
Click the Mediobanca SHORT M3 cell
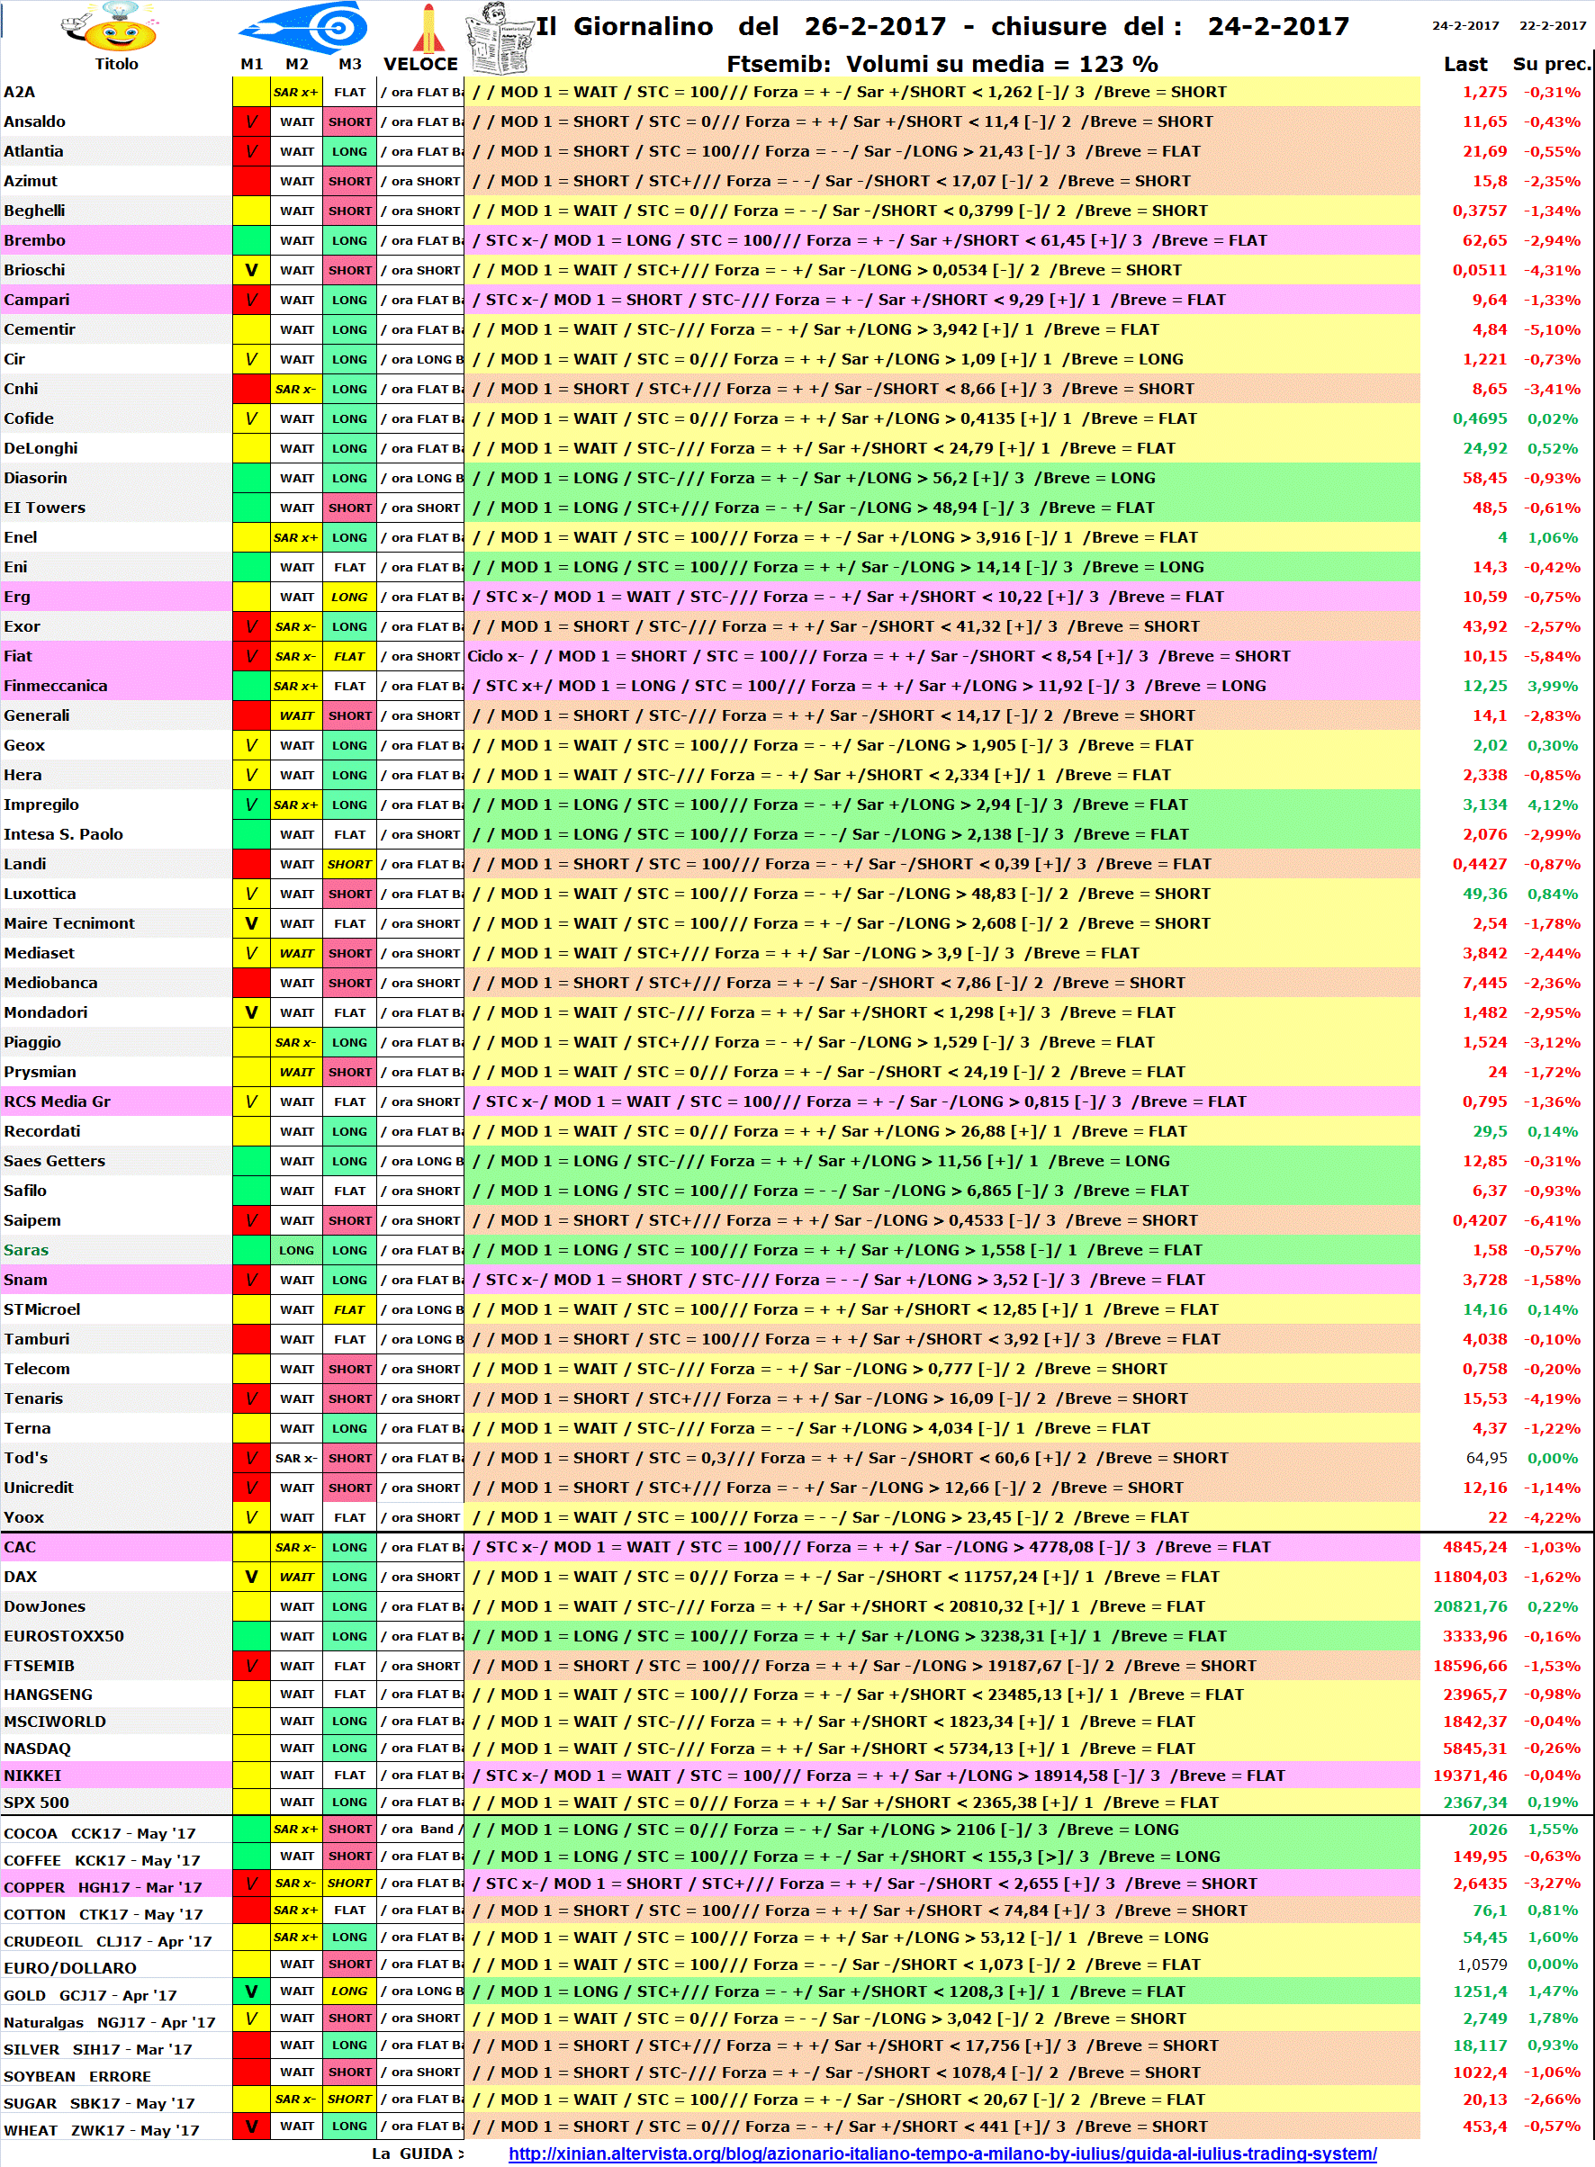tap(349, 983)
